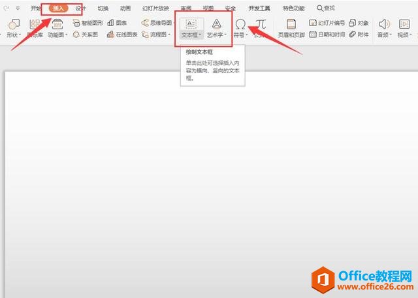Click the redo arrow in quick access bar
The width and height of the screenshot is (418, 298).
click(x=6, y=8)
